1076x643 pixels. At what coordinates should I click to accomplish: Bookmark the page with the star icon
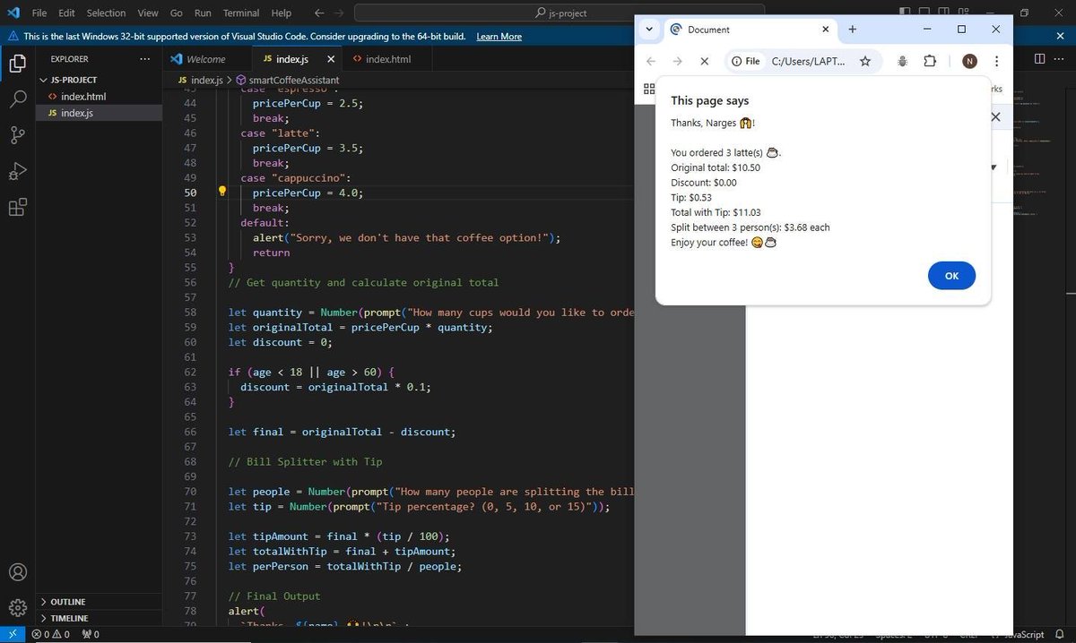[866, 61]
